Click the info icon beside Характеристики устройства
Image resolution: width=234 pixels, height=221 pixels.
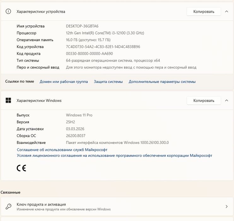[x=8, y=12]
